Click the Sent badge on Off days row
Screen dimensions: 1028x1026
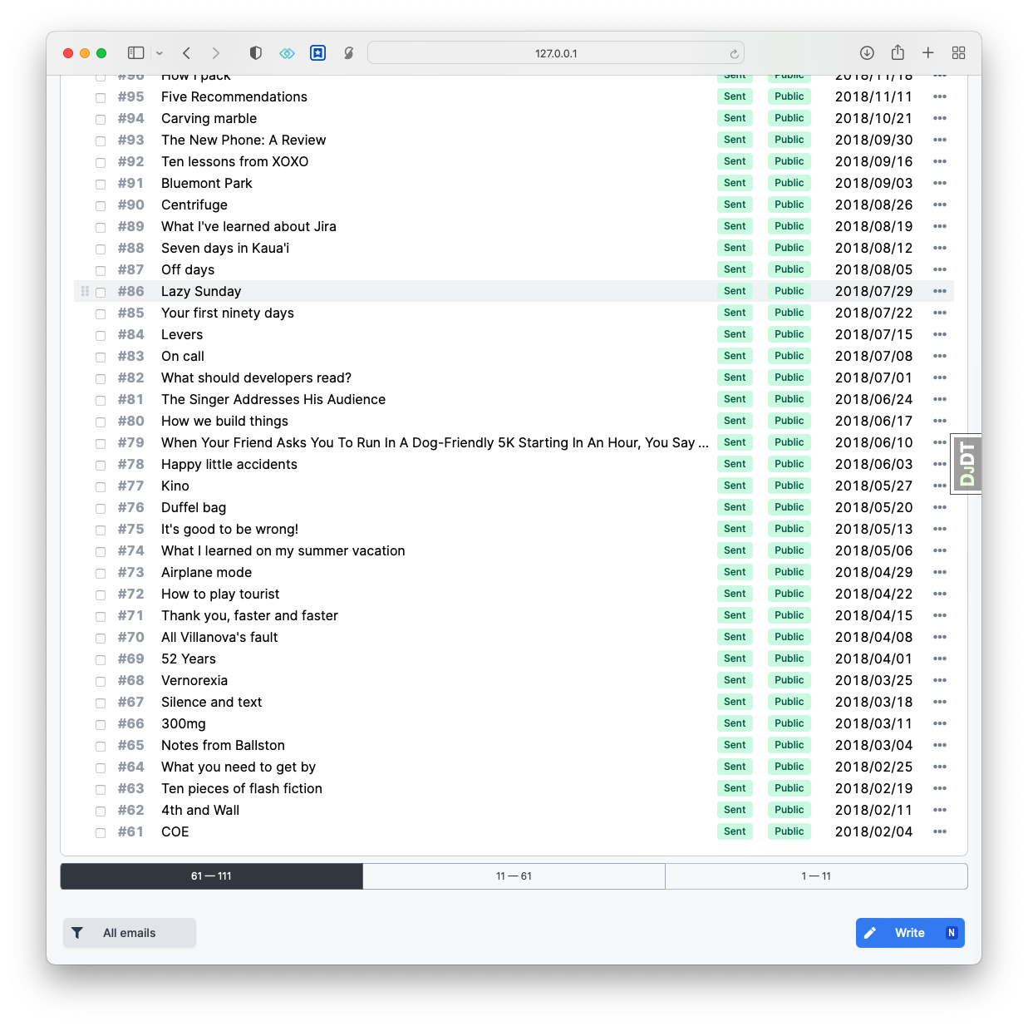[735, 269]
